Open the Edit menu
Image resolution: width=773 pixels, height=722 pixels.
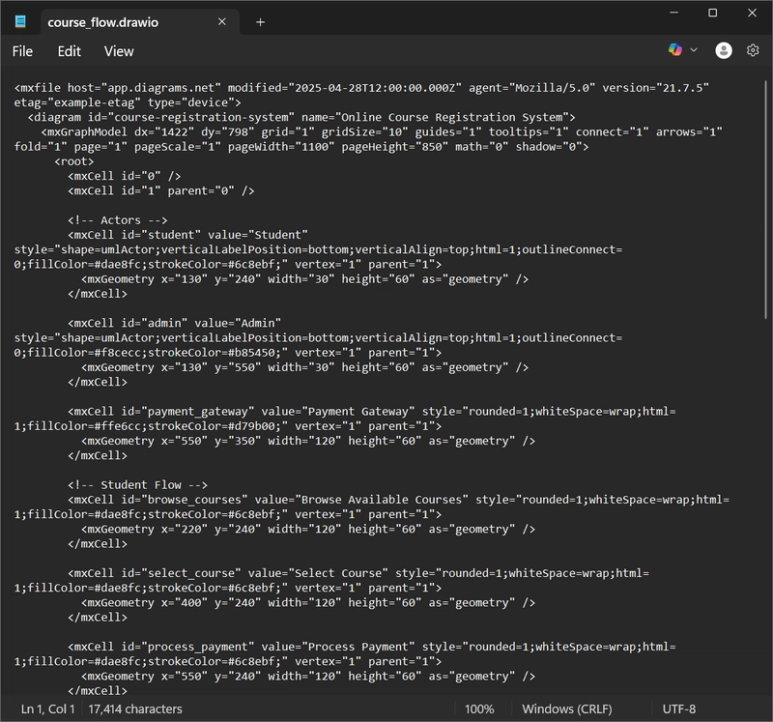pyautogui.click(x=69, y=51)
